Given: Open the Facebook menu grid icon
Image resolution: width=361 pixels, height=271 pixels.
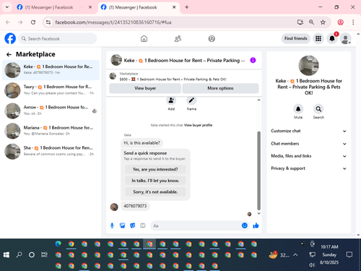Looking at the screenshot, I should (x=318, y=38).
